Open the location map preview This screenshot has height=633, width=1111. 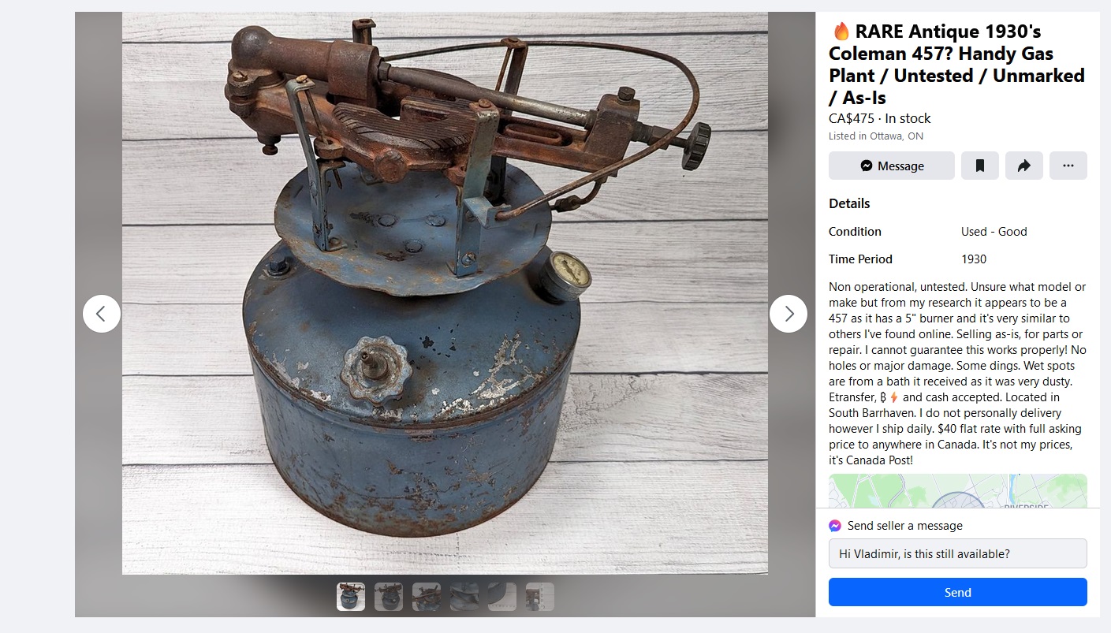point(958,491)
